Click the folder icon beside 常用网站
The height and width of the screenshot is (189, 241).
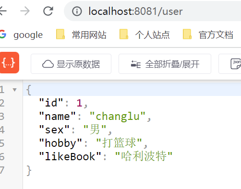tap(60, 34)
